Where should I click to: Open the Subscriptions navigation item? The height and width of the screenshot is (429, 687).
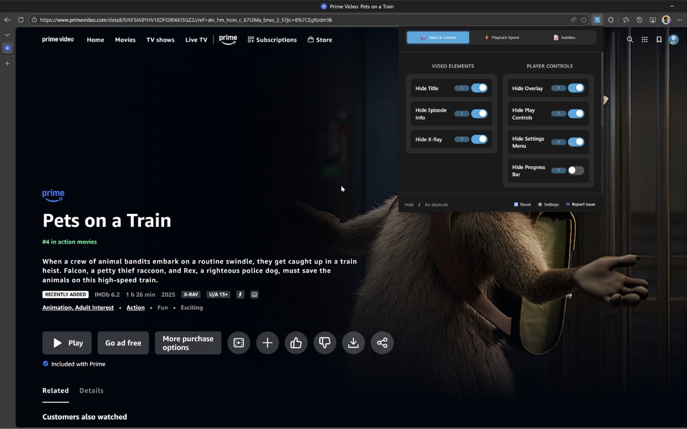[x=272, y=40]
